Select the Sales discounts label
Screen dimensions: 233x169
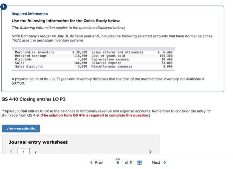coord(29,66)
